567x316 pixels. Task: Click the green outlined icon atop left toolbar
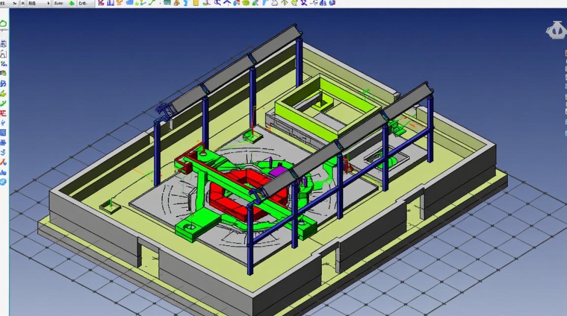(x=4, y=24)
